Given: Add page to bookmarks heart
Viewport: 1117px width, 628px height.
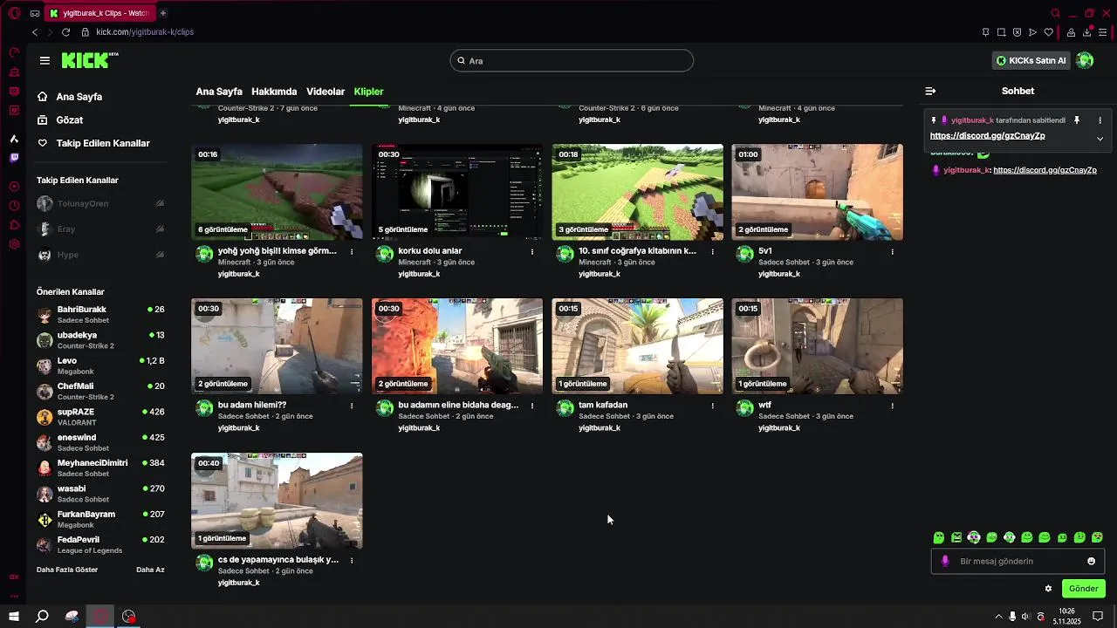Looking at the screenshot, I should [1048, 32].
